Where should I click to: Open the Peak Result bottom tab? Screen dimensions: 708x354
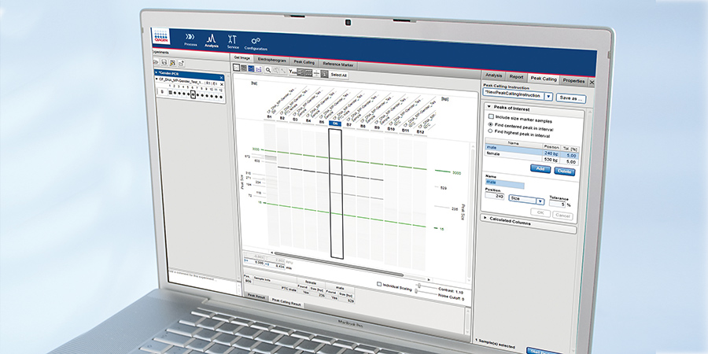tap(256, 297)
